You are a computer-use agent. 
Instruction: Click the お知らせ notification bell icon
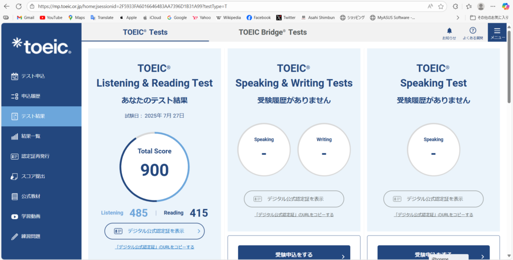pyautogui.click(x=449, y=32)
